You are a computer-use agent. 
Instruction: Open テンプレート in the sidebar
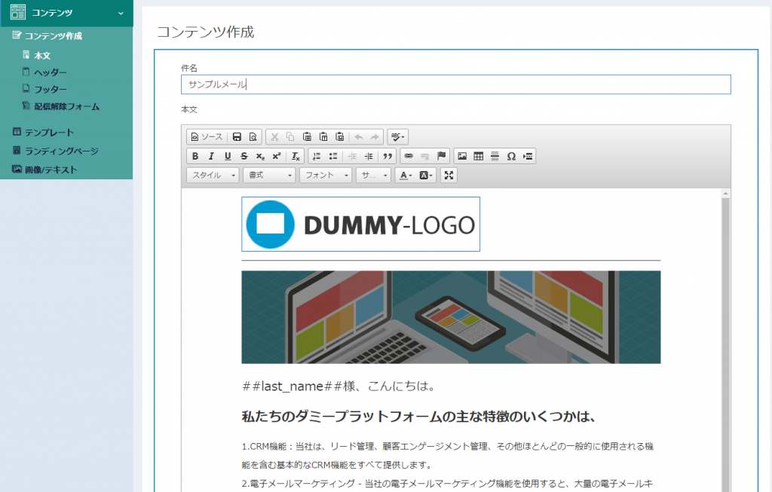[x=49, y=133]
